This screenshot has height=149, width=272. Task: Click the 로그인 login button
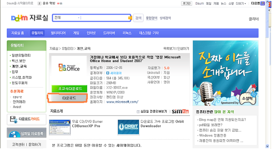pos(186,3)
